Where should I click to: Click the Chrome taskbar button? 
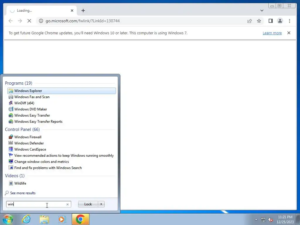[81, 219]
